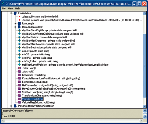Viewport: 148px width, 124px height.
Task: Click the field icon beside mobjIbanLengthValidator
Action: pyautogui.click(x=19, y=65)
